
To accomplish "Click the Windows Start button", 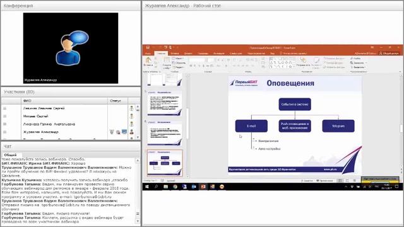I will coord(147,187).
